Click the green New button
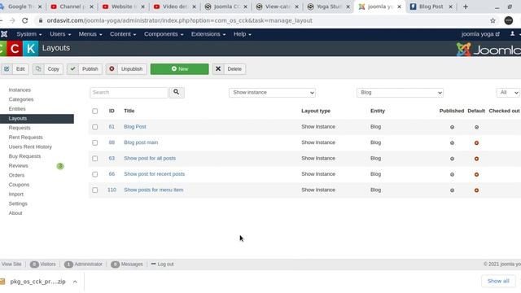This screenshot has width=521, height=293. coord(179,69)
